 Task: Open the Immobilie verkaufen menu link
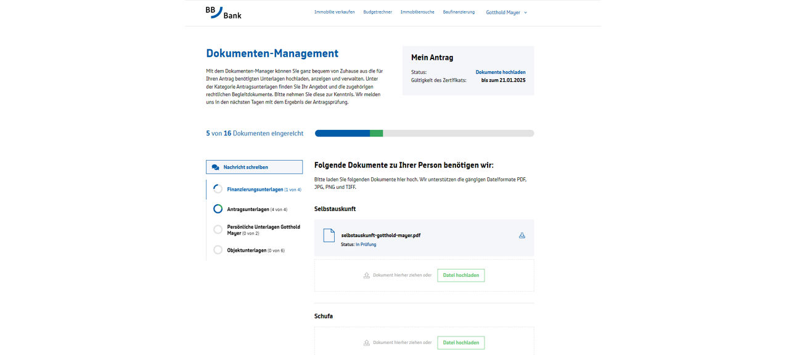(x=334, y=12)
